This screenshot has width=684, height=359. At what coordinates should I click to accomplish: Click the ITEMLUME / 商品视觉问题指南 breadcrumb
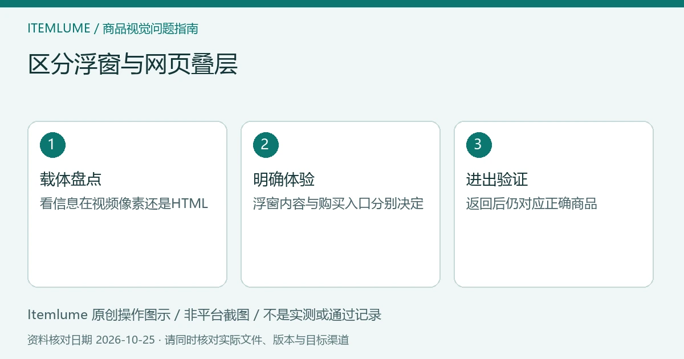click(113, 28)
